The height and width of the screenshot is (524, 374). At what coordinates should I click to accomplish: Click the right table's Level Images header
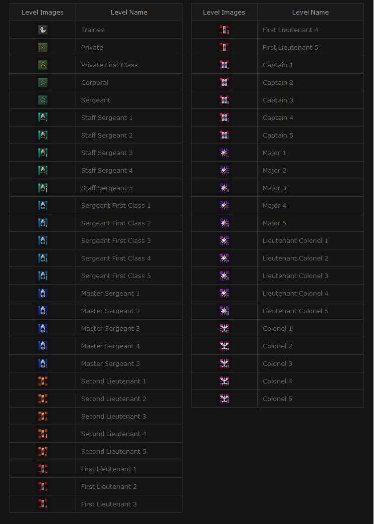[224, 13]
